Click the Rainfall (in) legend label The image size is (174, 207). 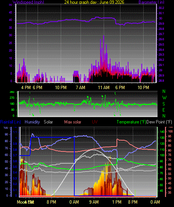coord(10,122)
